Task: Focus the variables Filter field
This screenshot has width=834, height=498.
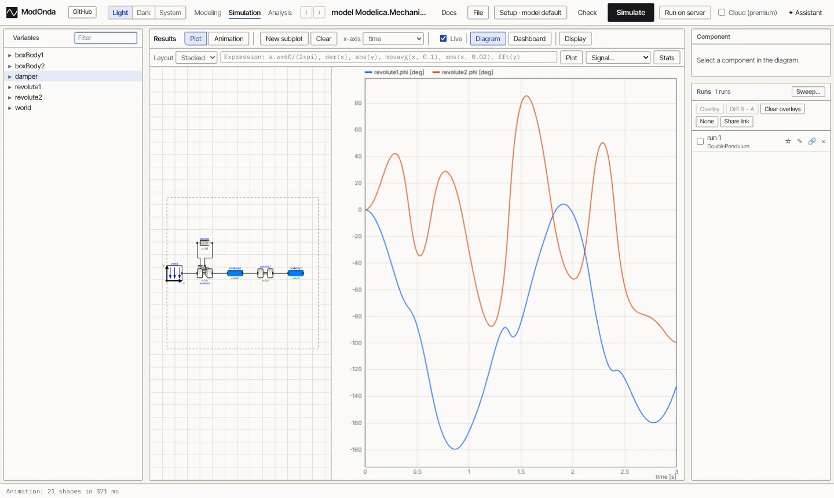Action: pyautogui.click(x=106, y=38)
